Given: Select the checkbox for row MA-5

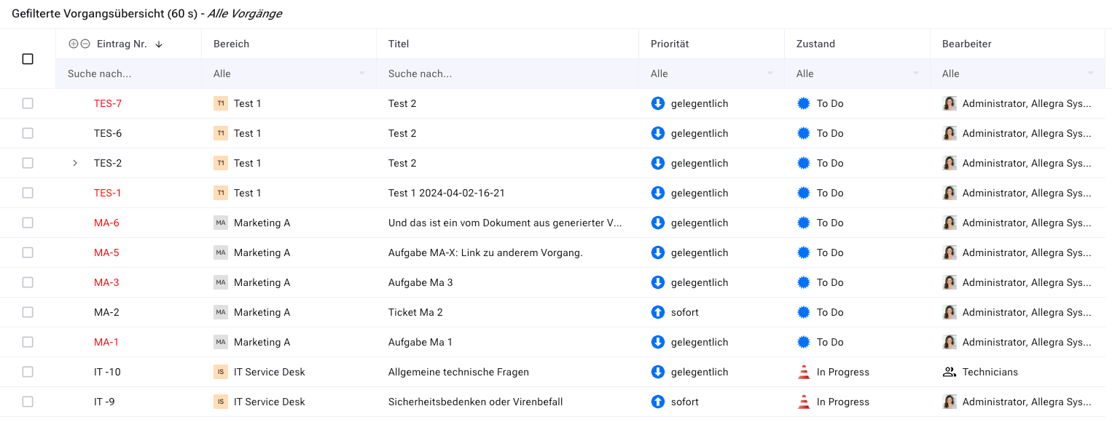Looking at the screenshot, I should click(28, 252).
